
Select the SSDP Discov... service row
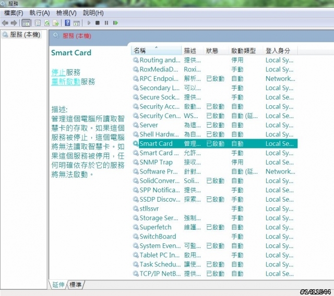[x=214, y=199]
